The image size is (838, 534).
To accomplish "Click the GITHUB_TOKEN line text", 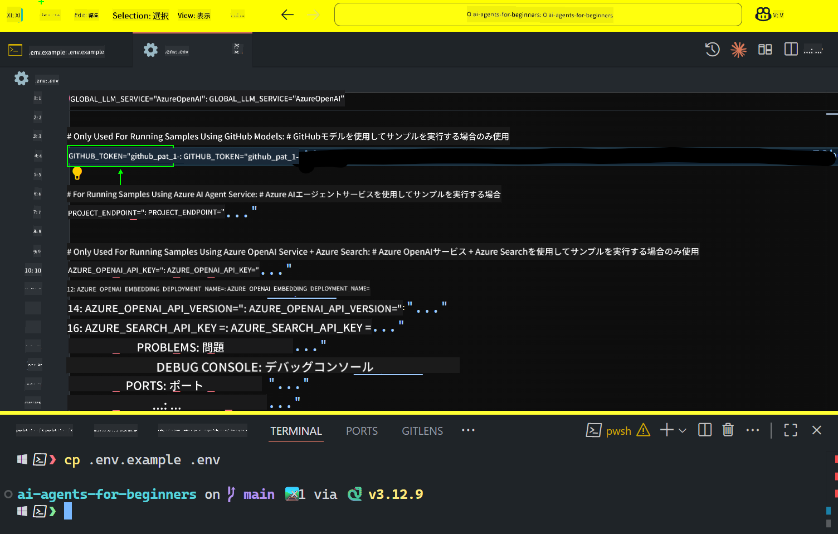I will click(x=184, y=156).
